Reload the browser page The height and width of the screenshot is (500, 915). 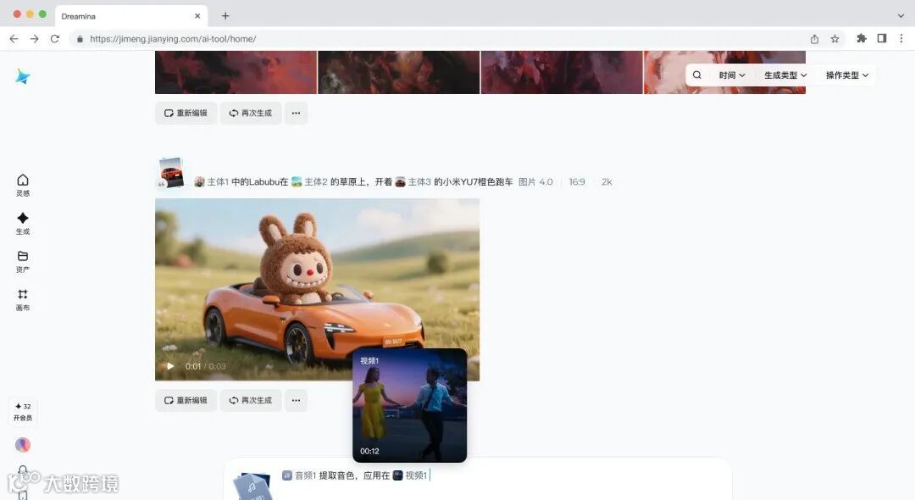[x=55, y=38]
